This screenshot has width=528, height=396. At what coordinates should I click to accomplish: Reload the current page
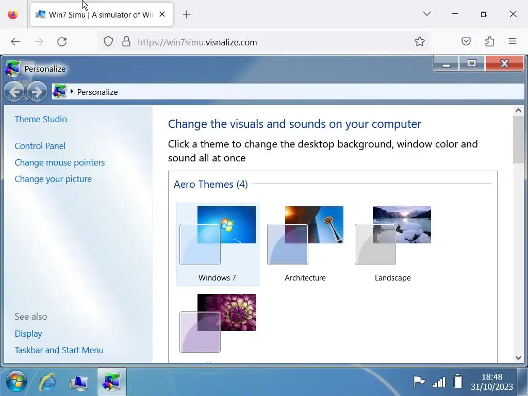(x=62, y=42)
